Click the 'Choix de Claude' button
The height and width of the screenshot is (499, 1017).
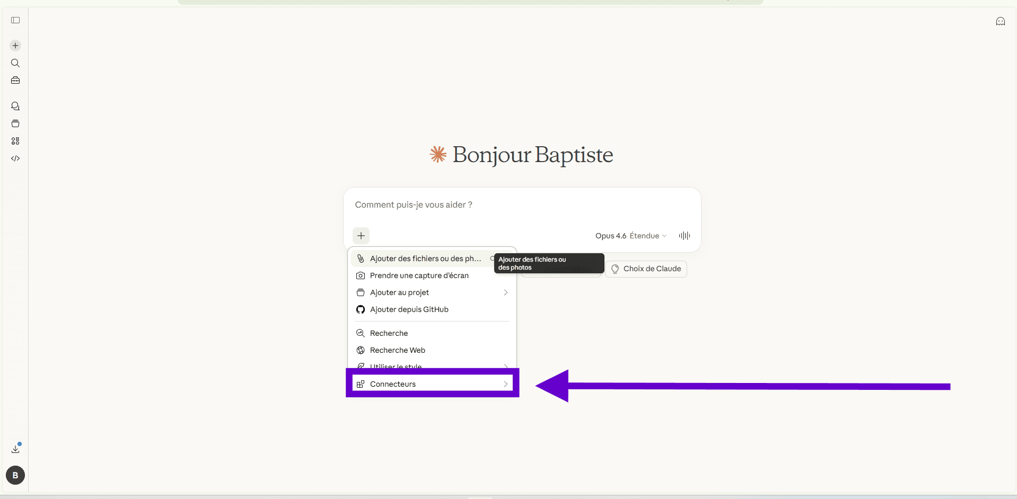(646, 269)
